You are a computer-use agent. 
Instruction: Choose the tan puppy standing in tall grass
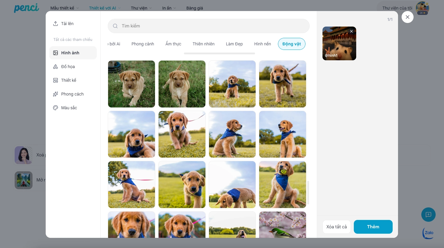pos(182,84)
